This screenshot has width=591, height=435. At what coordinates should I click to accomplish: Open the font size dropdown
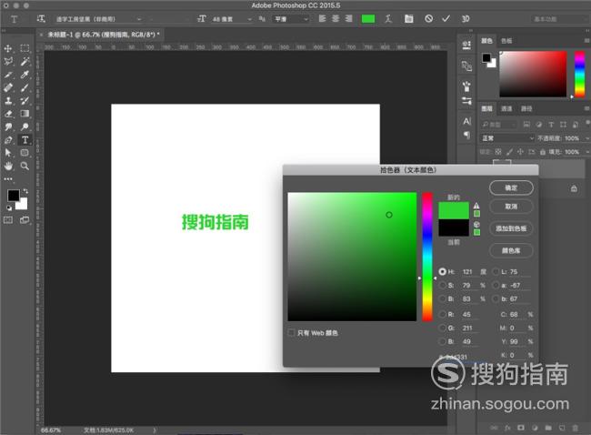point(250,19)
